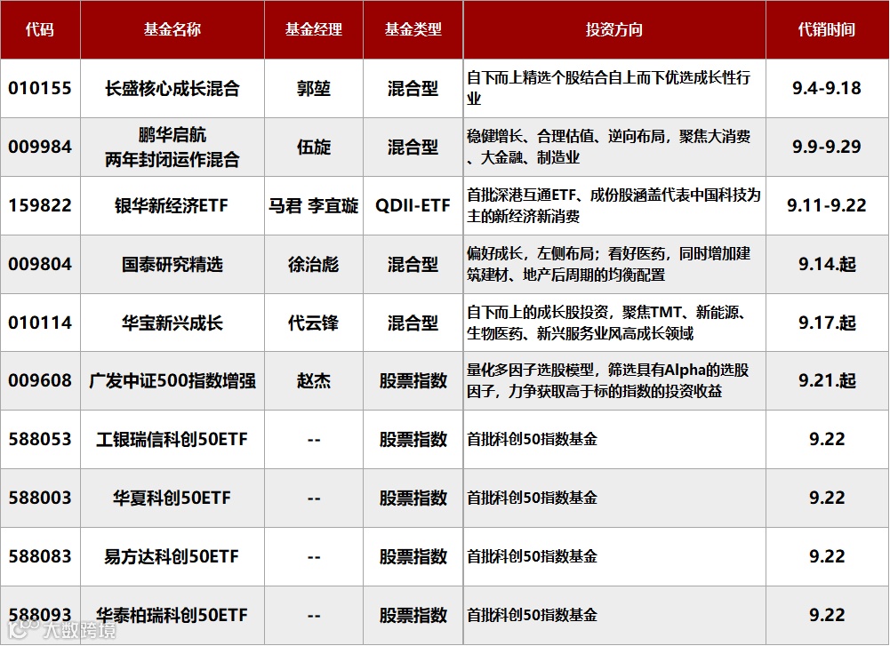Image resolution: width=890 pixels, height=646 pixels.
Task: Select fund name 华夏科创50ETF
Action: pos(172,498)
